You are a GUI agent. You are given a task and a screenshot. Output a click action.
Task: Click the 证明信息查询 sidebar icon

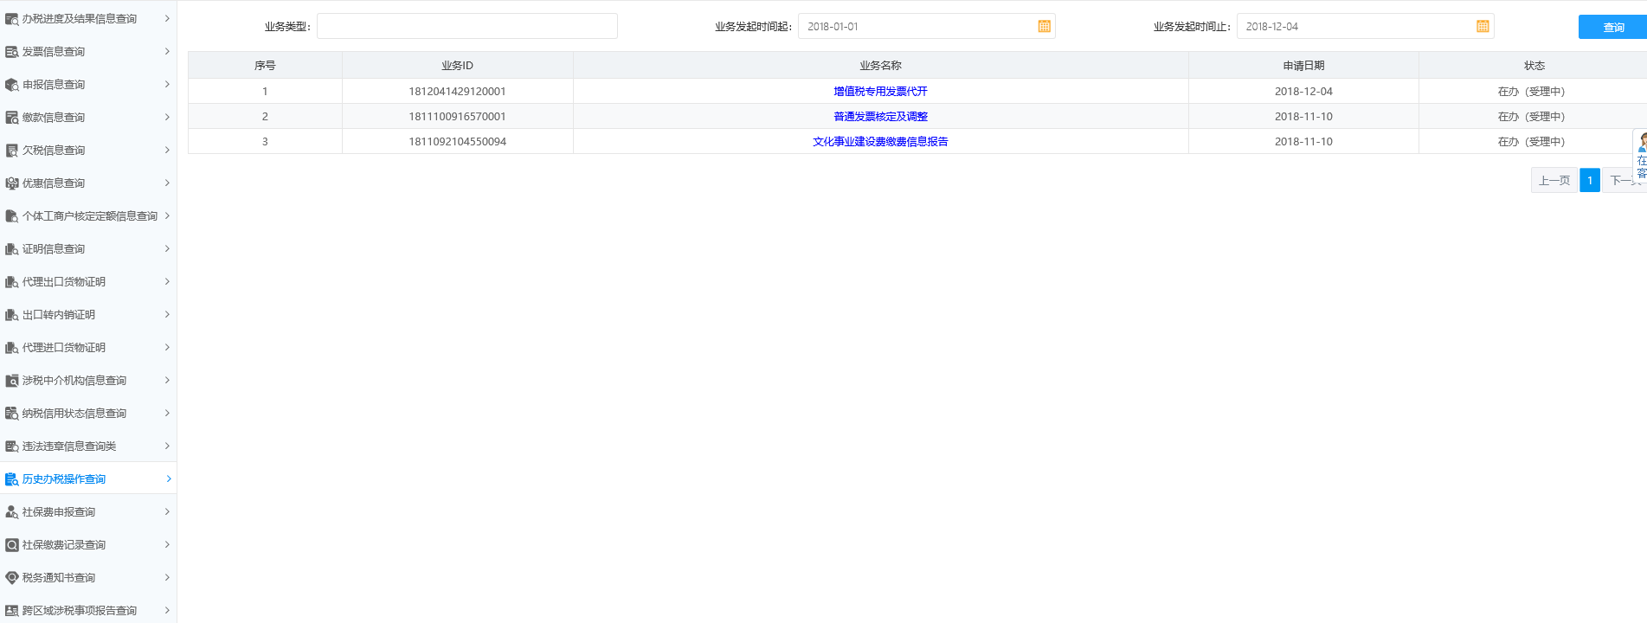coord(11,249)
